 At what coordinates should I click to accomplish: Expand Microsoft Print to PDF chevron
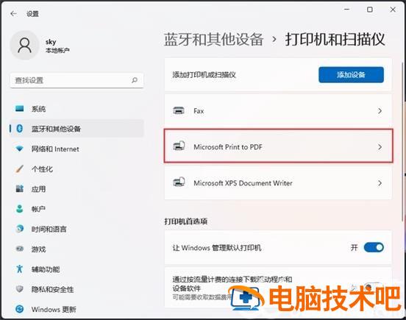tap(380, 147)
